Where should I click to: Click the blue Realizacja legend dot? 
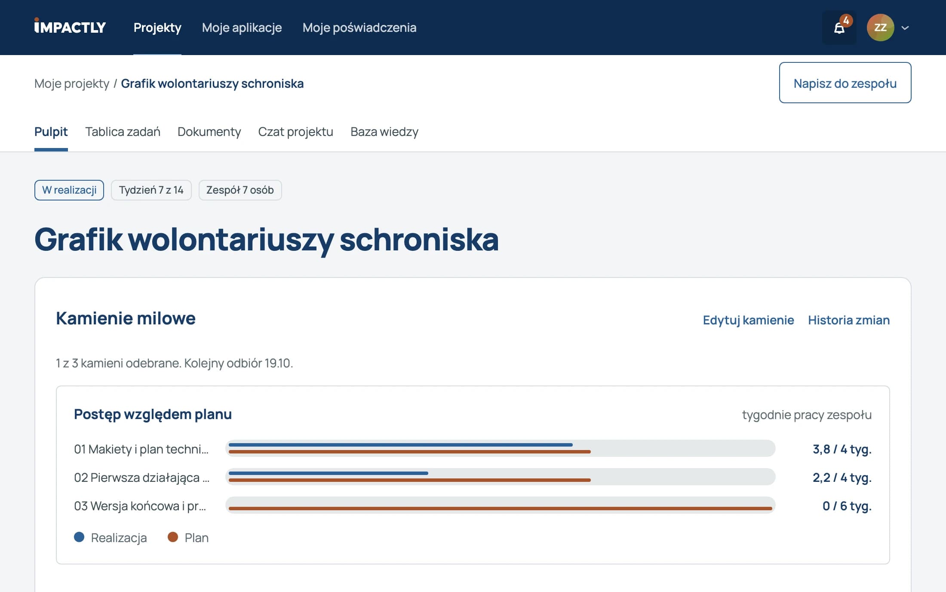pyautogui.click(x=79, y=537)
